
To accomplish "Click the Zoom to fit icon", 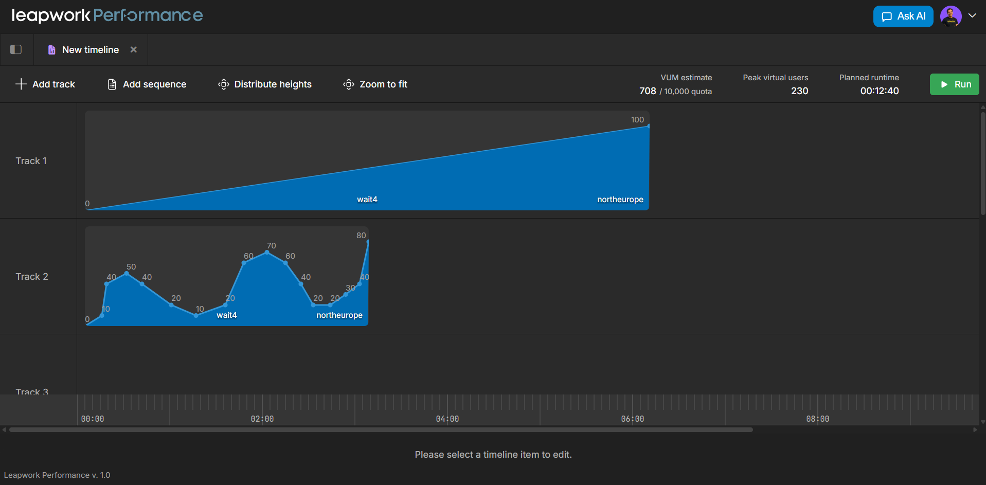I will (348, 84).
